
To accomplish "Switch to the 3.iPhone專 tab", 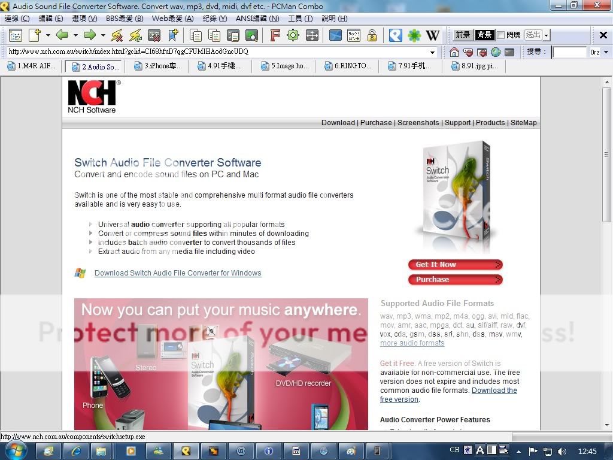I will (157, 66).
